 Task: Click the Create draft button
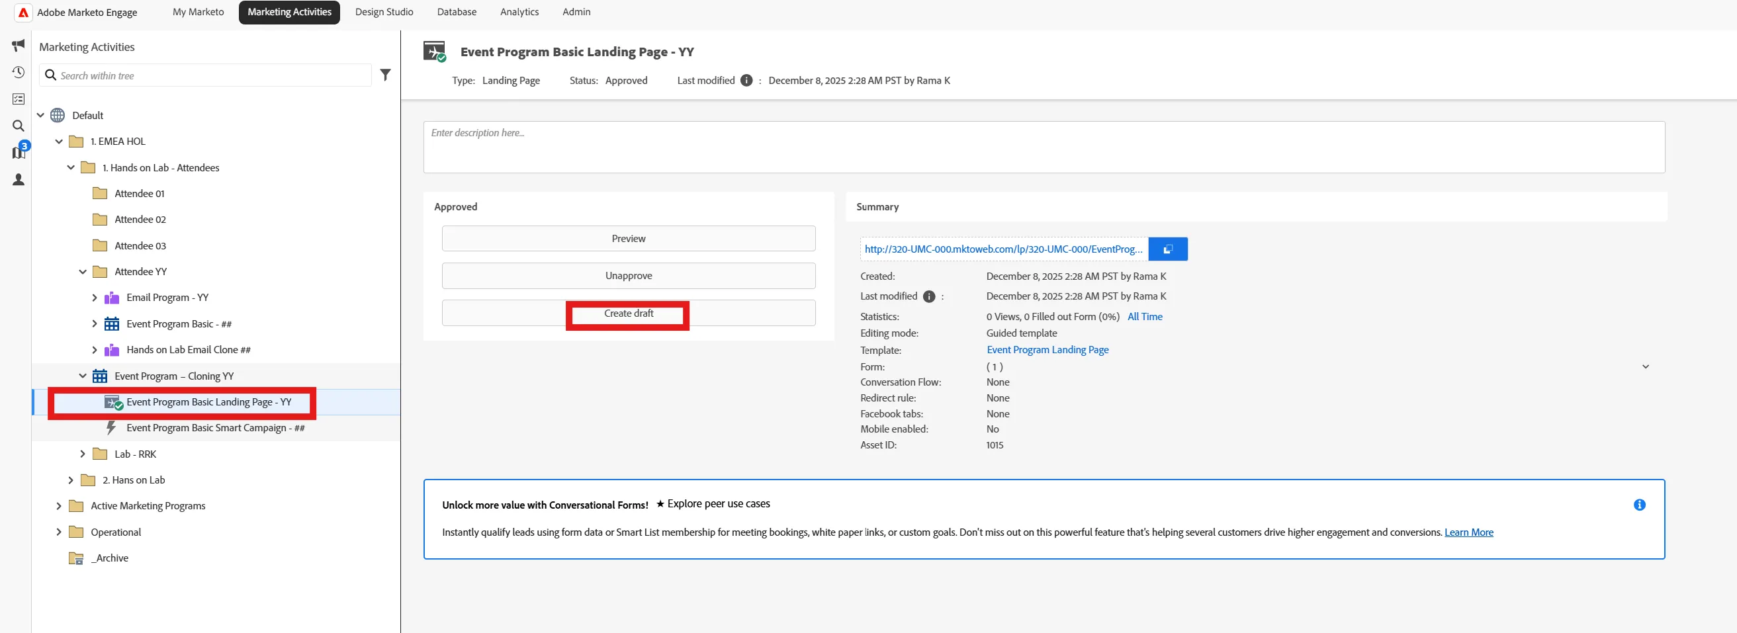coord(629,314)
